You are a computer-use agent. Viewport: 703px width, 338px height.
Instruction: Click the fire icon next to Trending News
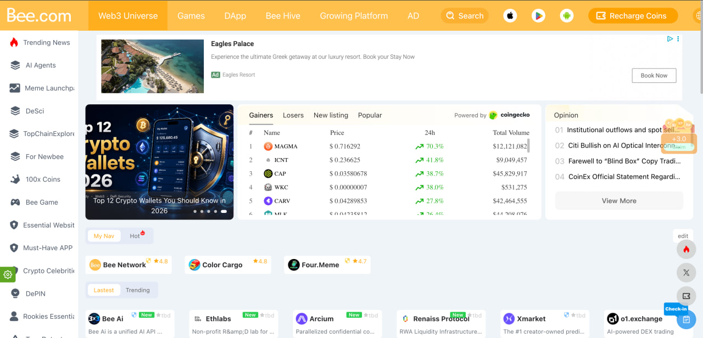coord(14,42)
